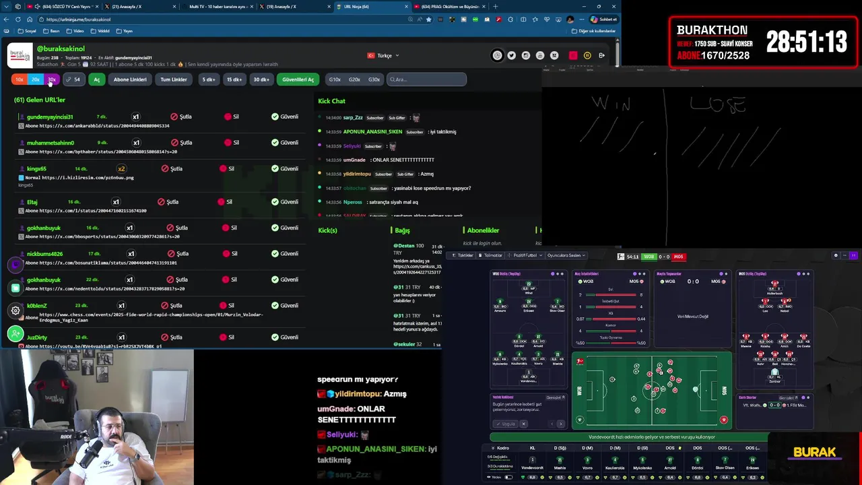This screenshot has width=862, height=485.
Task: Click the 30 dk+ filter button
Action: pos(261,79)
